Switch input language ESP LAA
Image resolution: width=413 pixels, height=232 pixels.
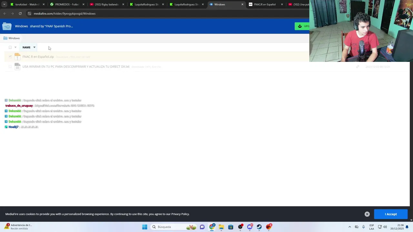pos(372,227)
